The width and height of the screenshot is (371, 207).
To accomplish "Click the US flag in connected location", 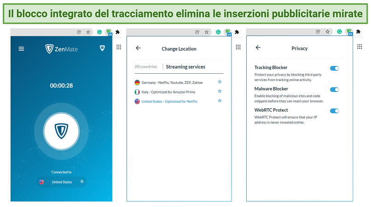I will (41, 182).
